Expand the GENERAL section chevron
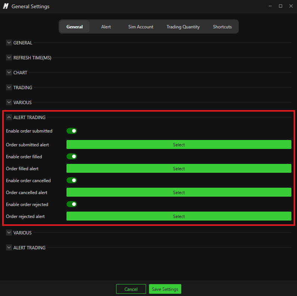Screen dimensions: 297x296 tap(9, 43)
